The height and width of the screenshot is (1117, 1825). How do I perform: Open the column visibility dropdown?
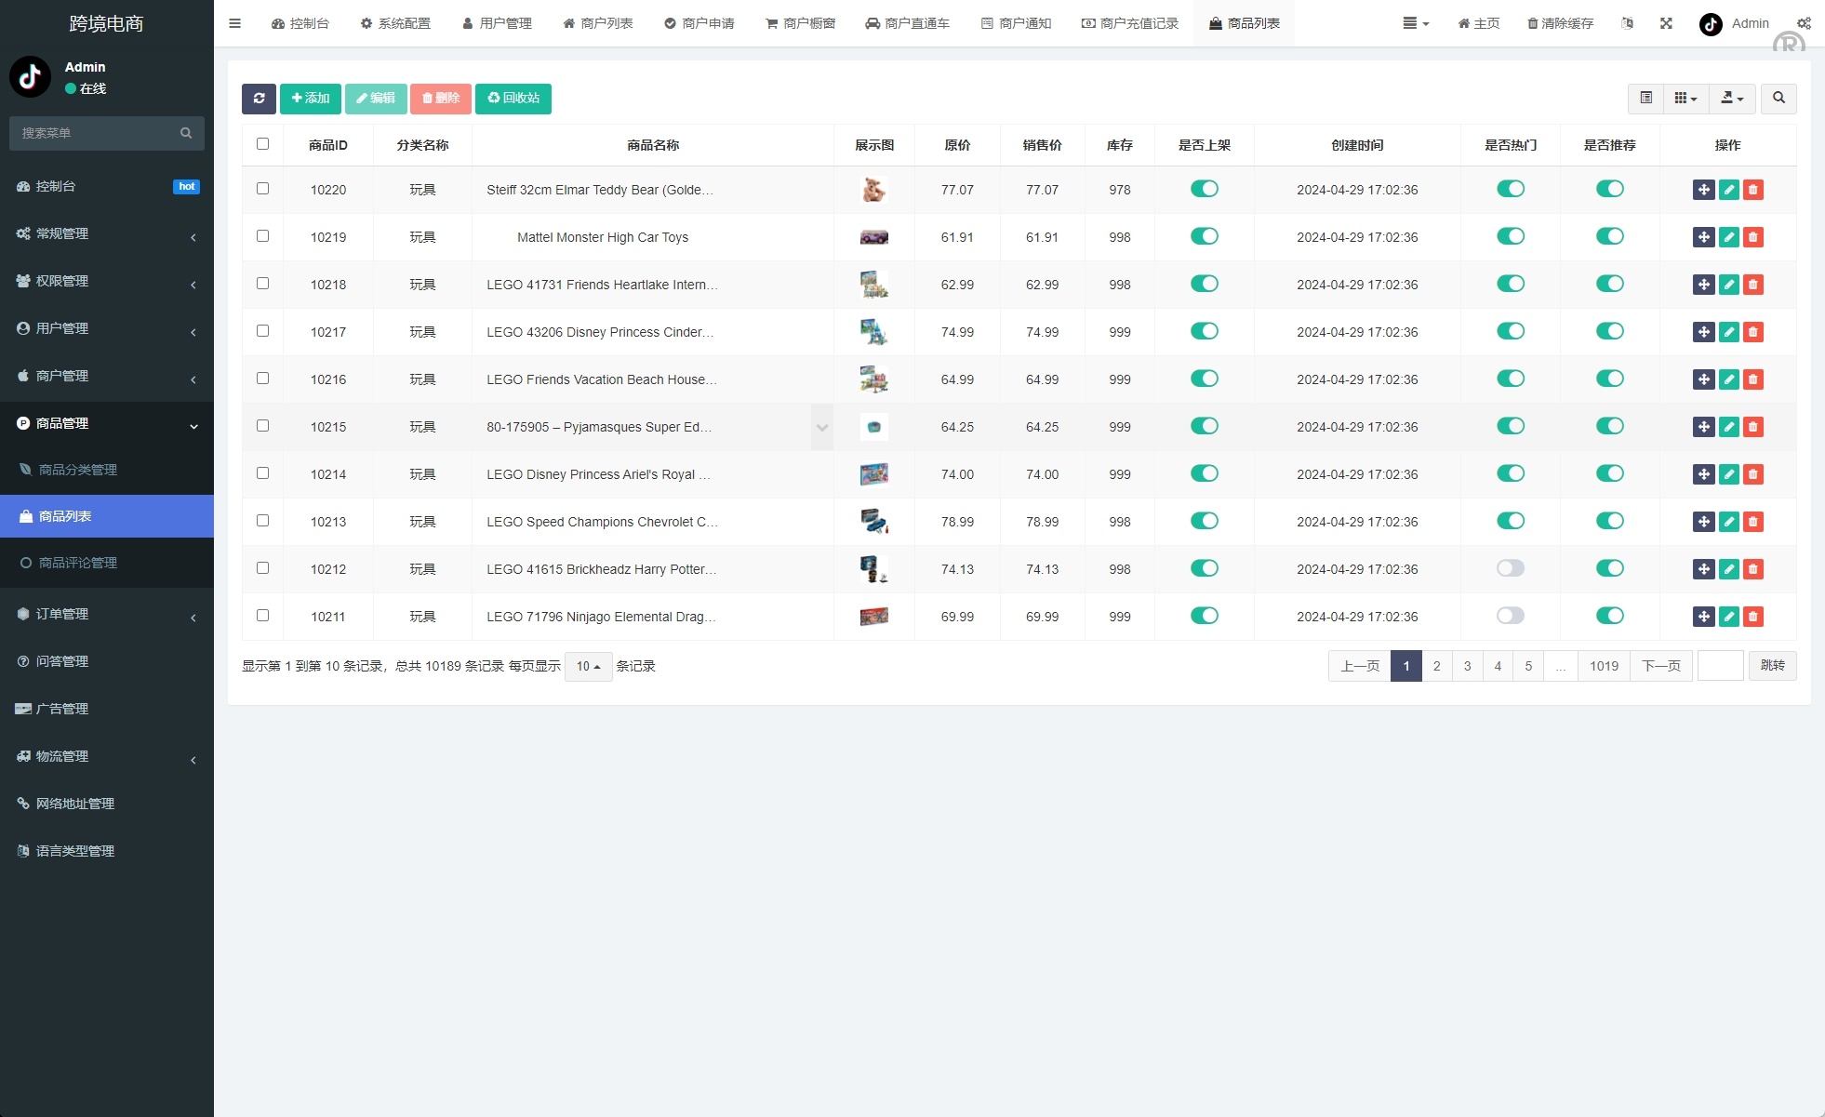pos(1685,98)
